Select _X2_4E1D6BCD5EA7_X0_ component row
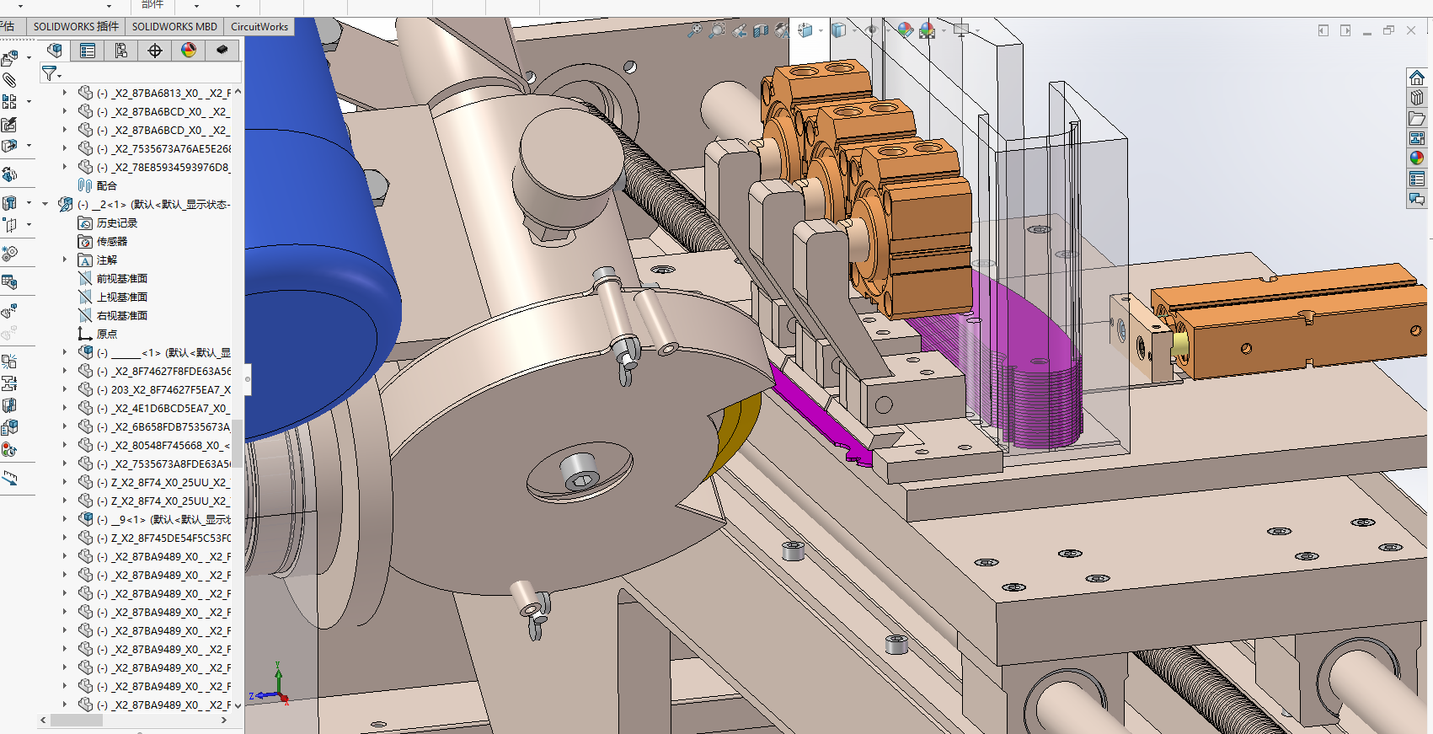 tap(153, 408)
